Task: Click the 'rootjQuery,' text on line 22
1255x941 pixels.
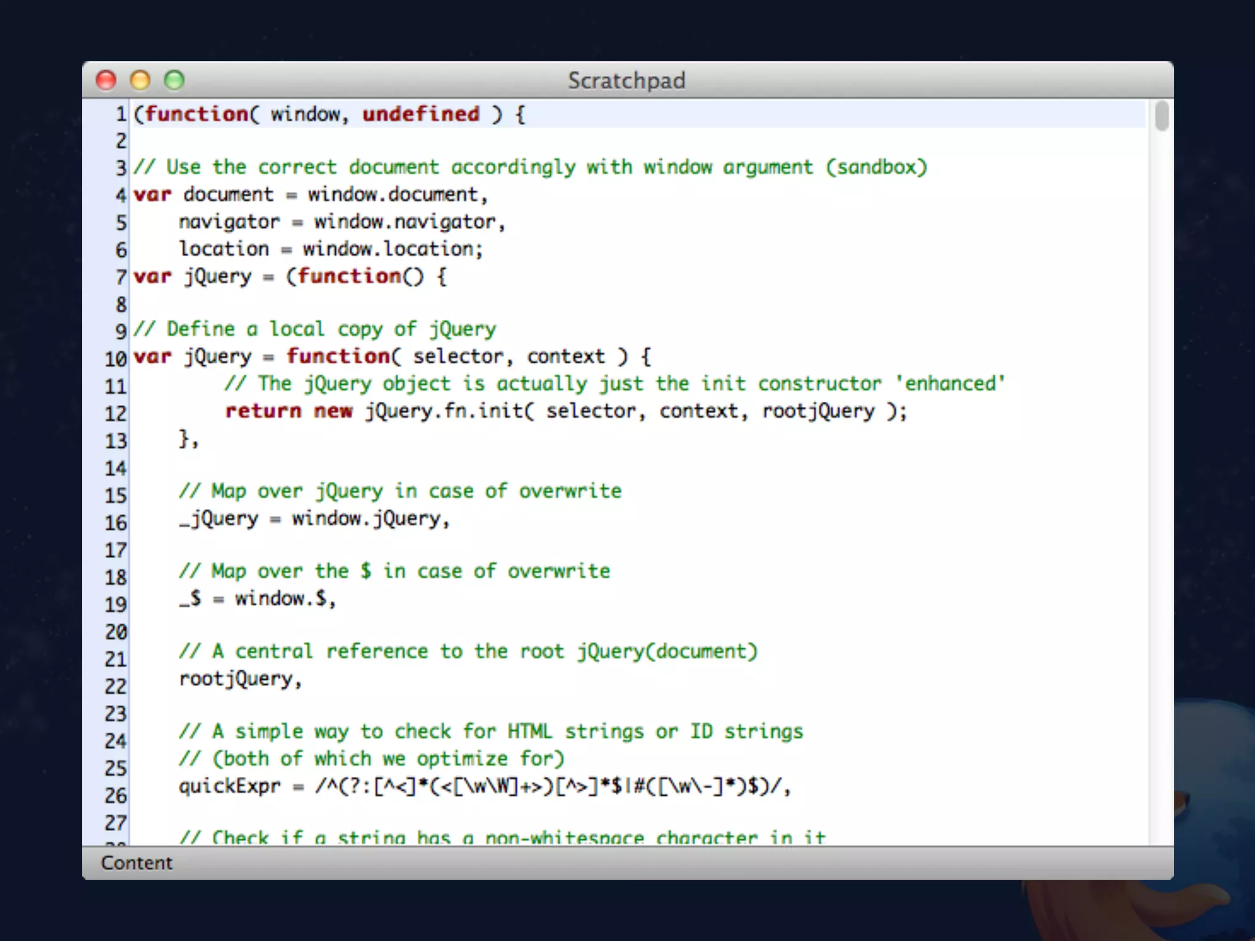Action: click(240, 679)
